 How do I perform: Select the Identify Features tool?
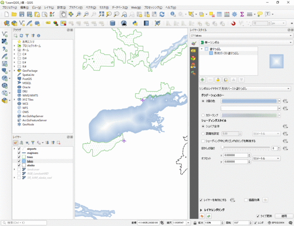click(173, 14)
